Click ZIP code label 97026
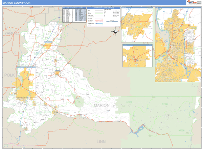 pyautogui.click(x=37, y=54)
